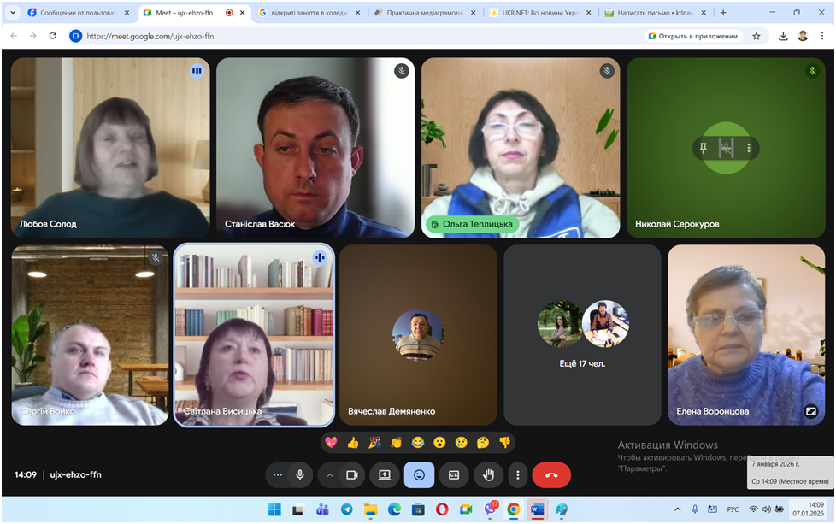Toggle the raise hand button
The width and height of the screenshot is (836, 524).
tap(489, 474)
